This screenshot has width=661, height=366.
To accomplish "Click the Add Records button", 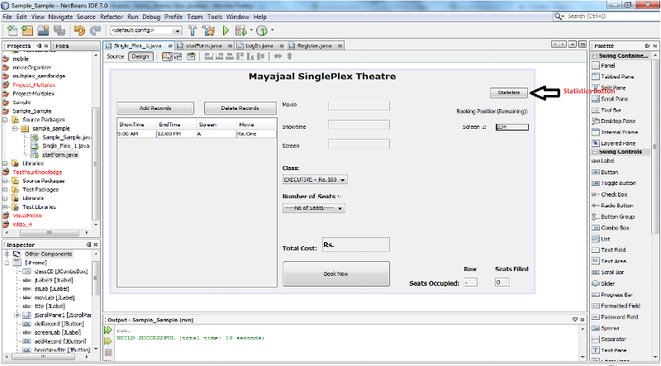I will (x=155, y=108).
